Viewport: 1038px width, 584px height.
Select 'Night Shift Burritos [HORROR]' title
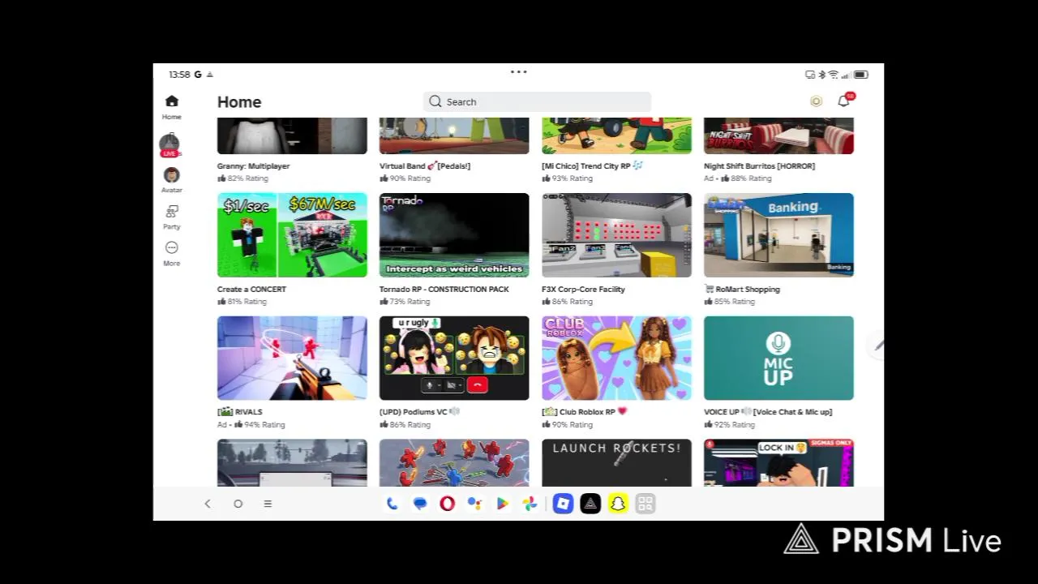[x=759, y=166]
